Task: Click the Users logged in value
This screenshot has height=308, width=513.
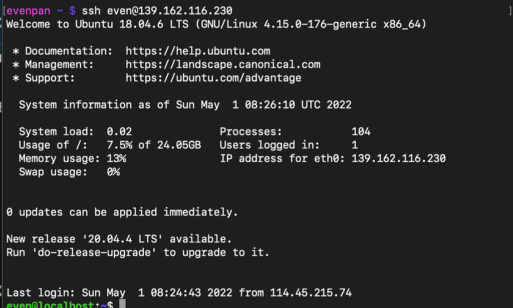Action: click(355, 145)
